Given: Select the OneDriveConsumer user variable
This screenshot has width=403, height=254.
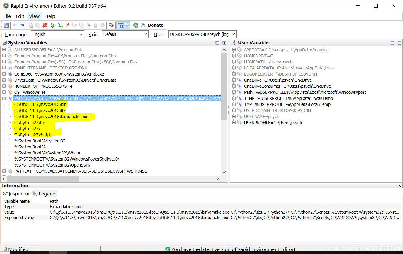Looking at the screenshot, I should click(287, 86).
